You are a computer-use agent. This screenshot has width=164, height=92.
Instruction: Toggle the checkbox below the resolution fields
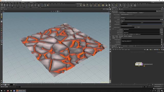[x=121, y=26]
